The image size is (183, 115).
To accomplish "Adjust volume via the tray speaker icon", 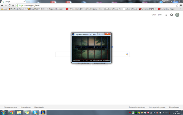I will pos(167,113).
